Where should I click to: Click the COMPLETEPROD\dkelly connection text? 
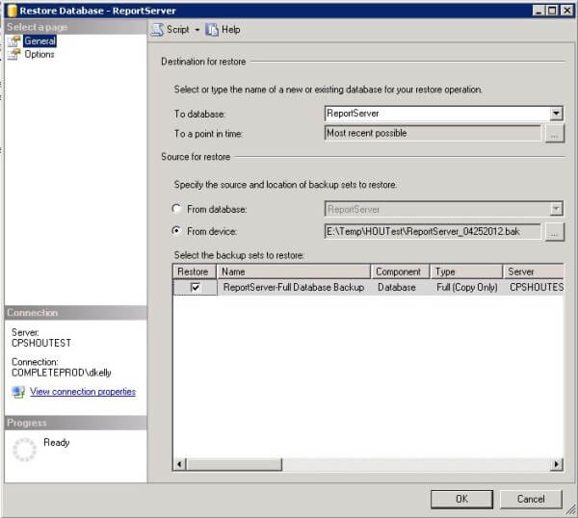tap(62, 373)
